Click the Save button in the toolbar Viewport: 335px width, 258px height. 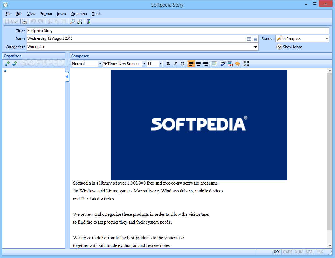pyautogui.click(x=12, y=22)
